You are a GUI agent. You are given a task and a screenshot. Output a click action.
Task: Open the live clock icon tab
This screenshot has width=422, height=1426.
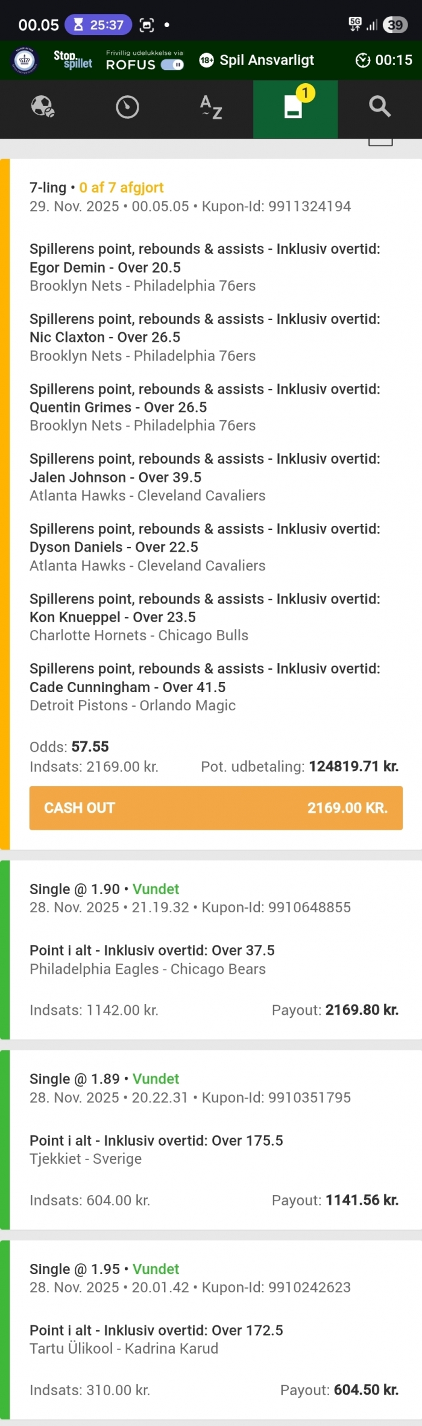click(127, 107)
